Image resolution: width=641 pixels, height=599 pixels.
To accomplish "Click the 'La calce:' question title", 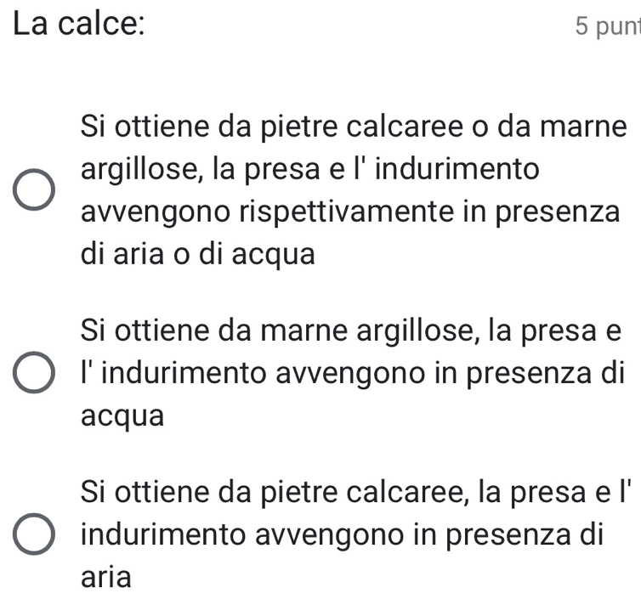I will (79, 24).
